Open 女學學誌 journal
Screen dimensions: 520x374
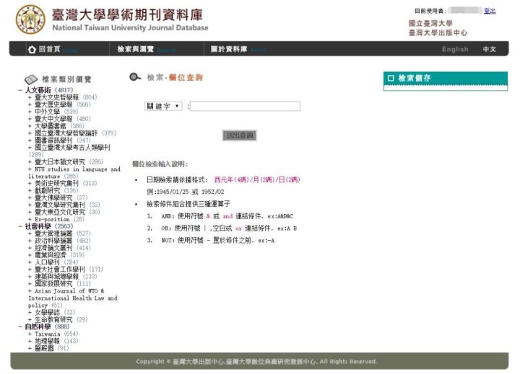[48, 313]
